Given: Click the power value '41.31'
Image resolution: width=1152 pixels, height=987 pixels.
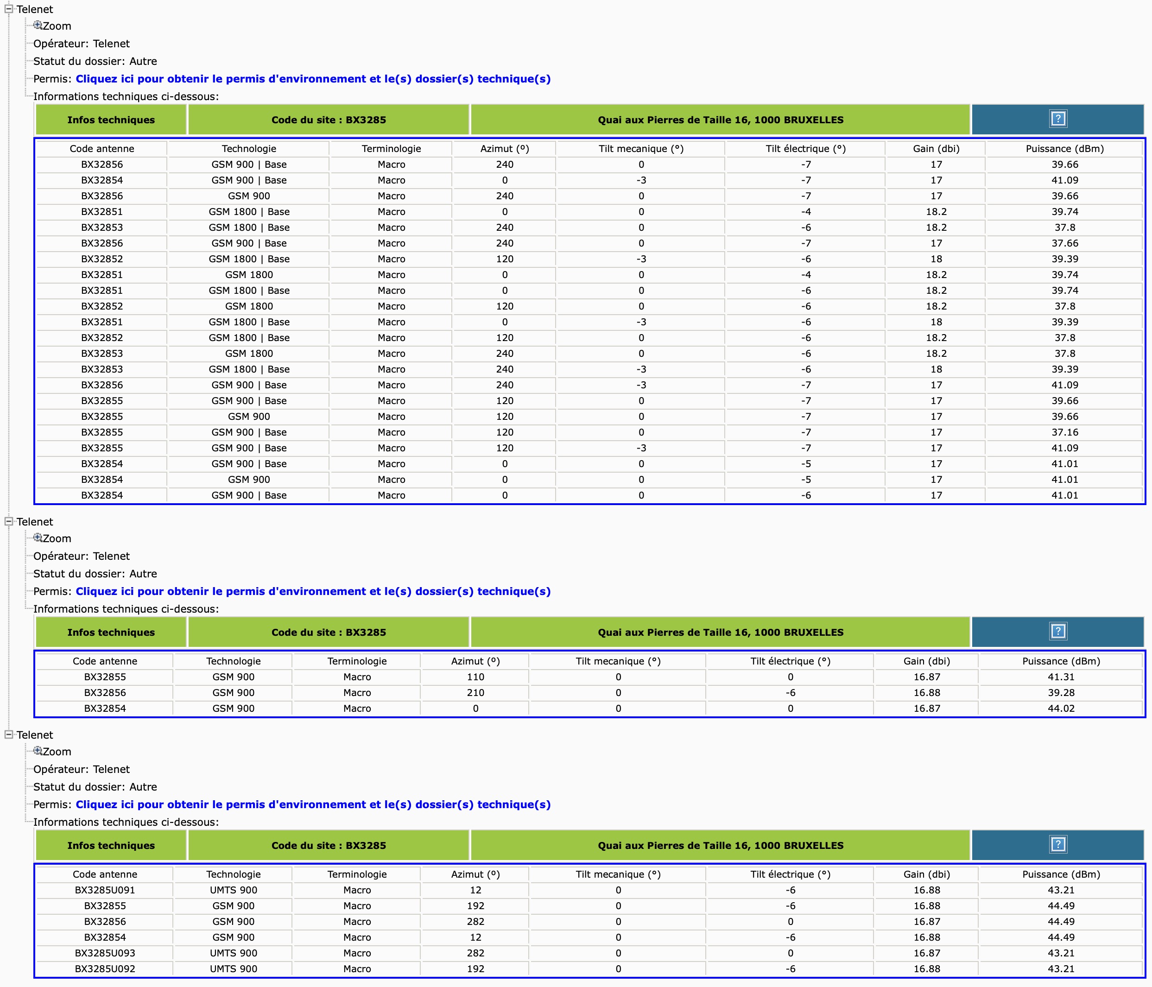Looking at the screenshot, I should [x=1061, y=677].
